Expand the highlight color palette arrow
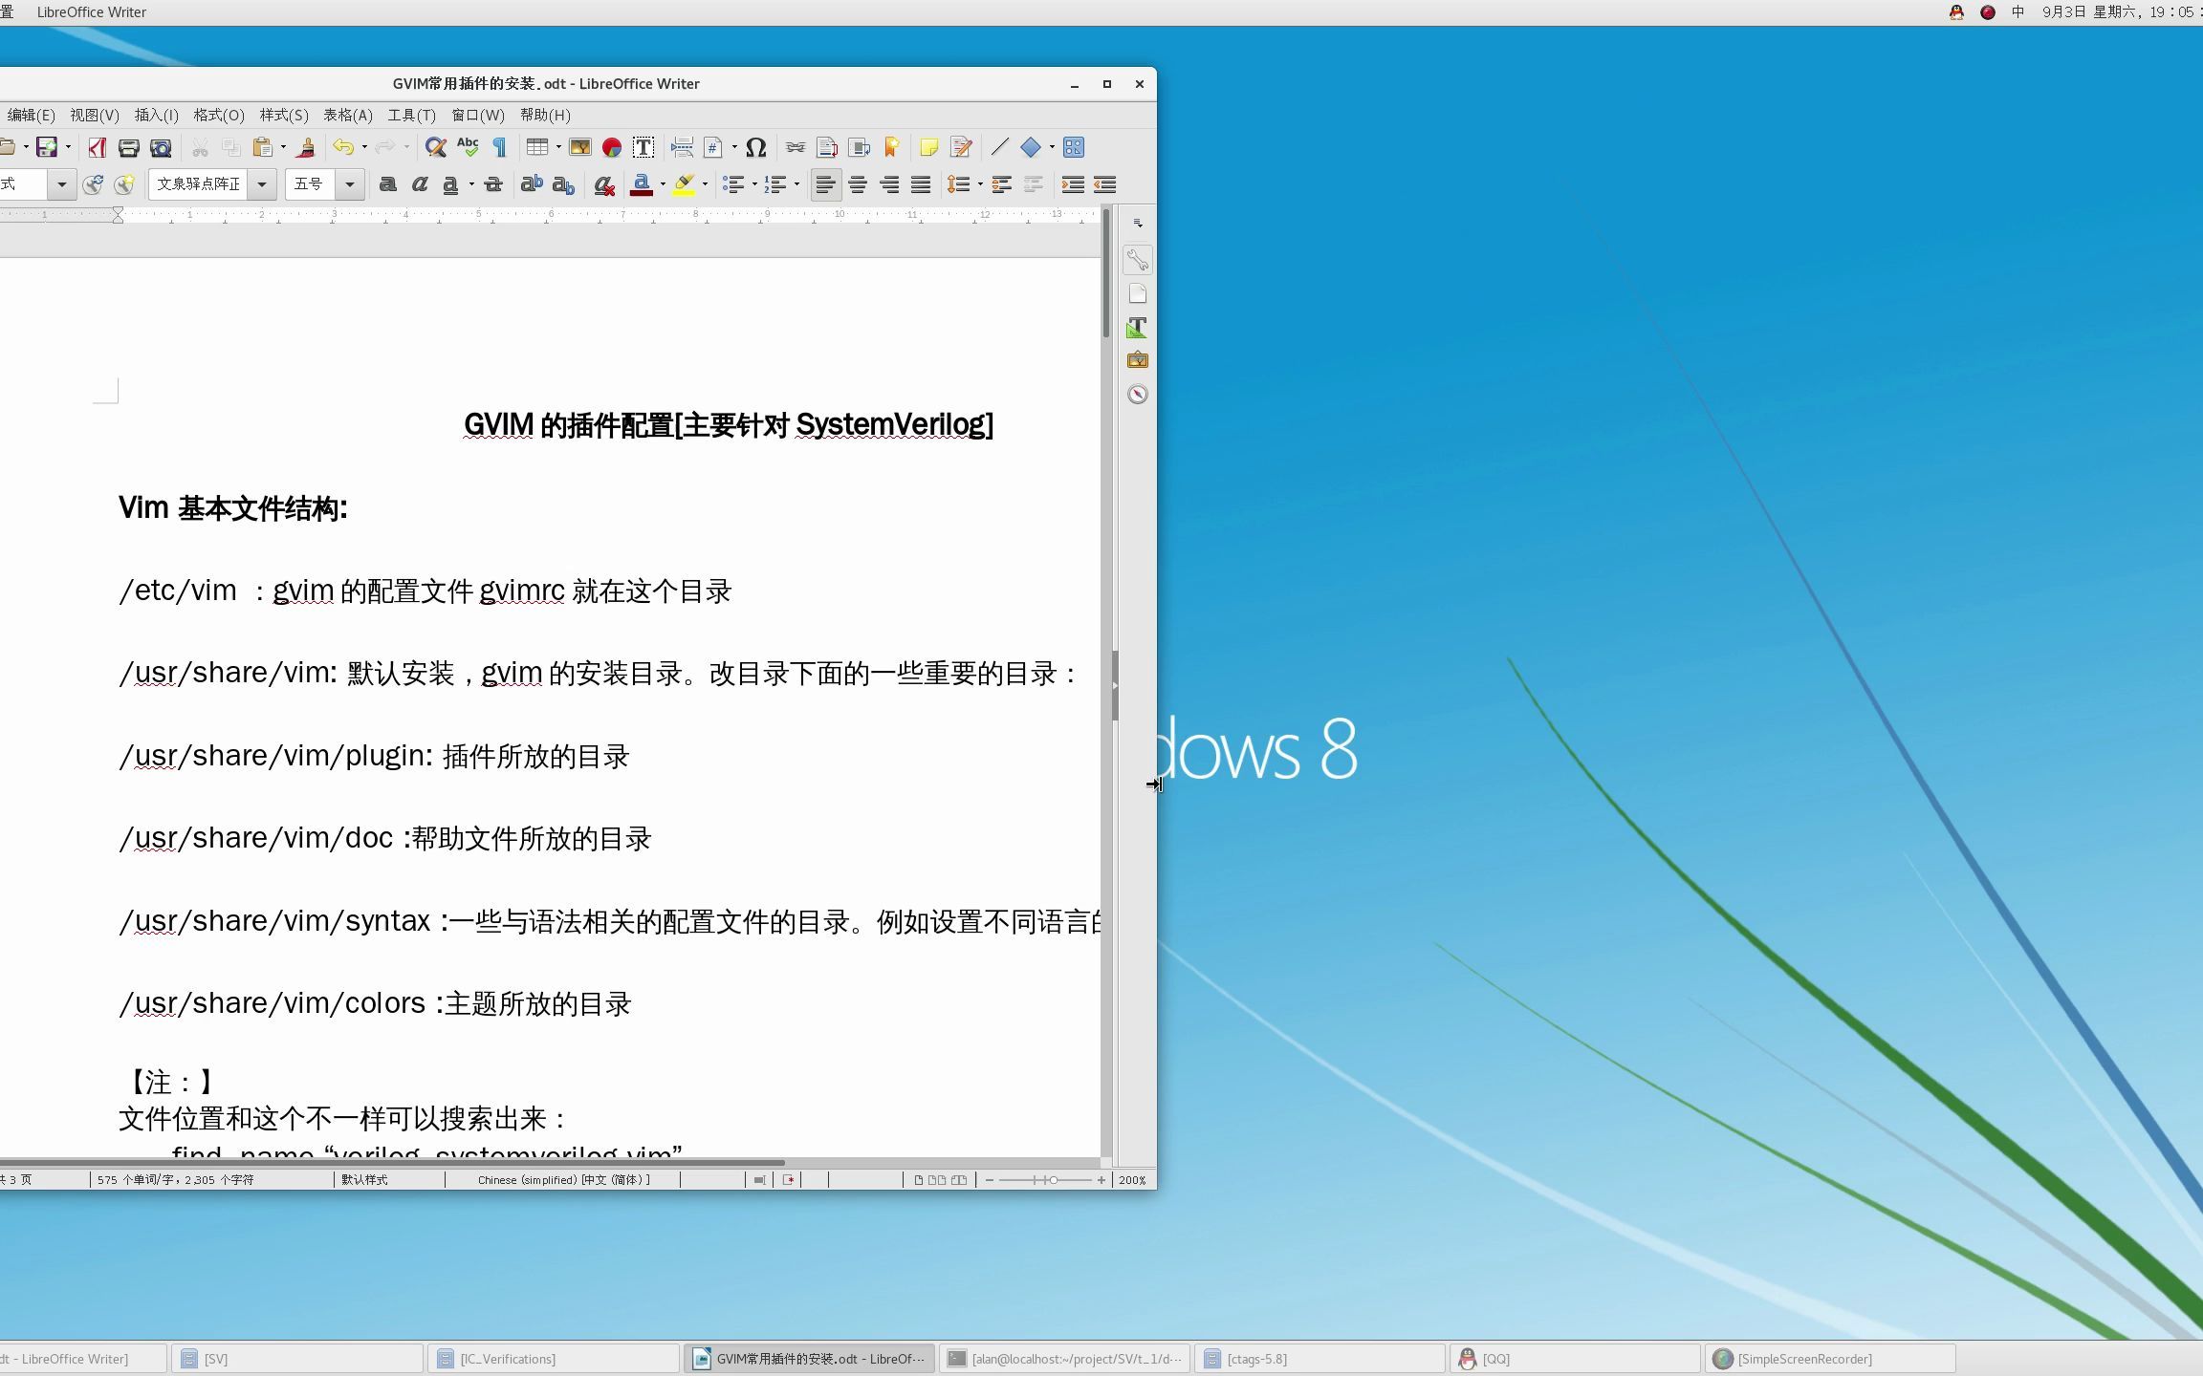The width and height of the screenshot is (2203, 1376). coord(705,184)
